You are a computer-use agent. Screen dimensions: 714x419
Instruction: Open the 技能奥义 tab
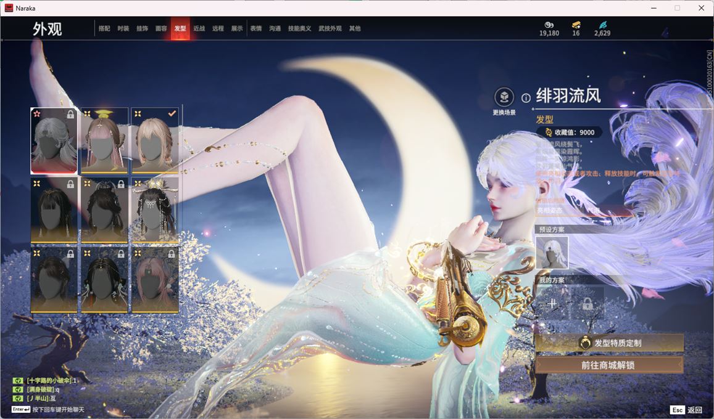[300, 28]
